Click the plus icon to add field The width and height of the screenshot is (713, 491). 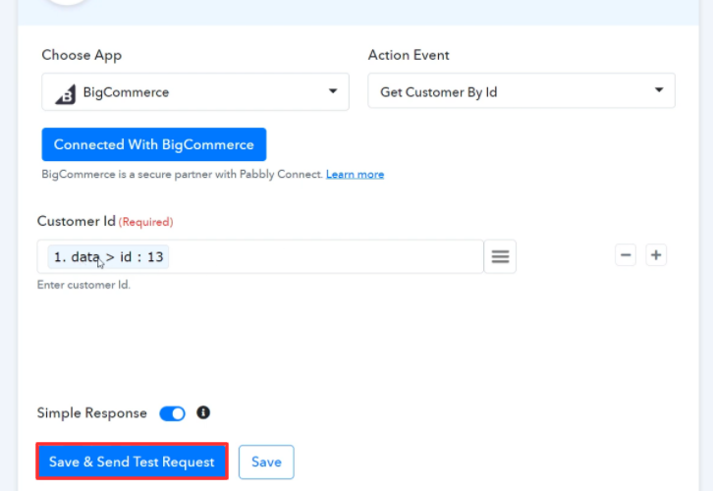(x=656, y=255)
